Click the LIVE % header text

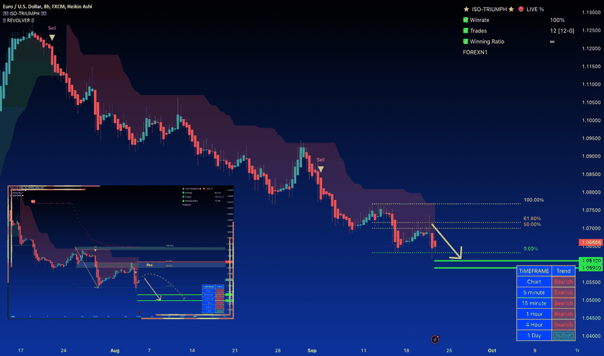535,9
